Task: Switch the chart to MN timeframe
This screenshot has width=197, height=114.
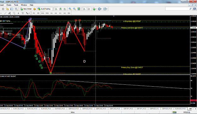Action: (69, 13)
